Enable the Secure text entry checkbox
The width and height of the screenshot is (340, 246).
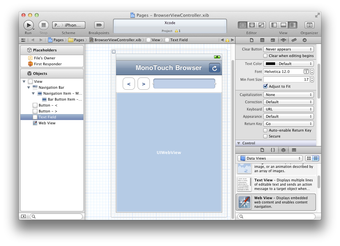(266, 137)
